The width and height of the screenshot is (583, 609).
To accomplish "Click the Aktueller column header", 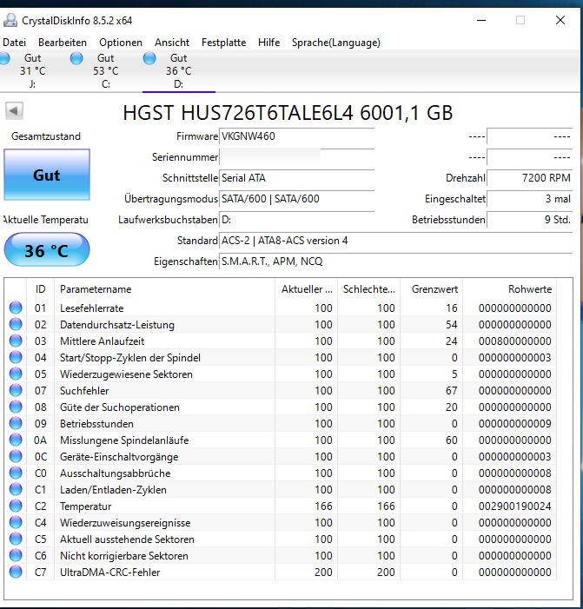I will (307, 289).
